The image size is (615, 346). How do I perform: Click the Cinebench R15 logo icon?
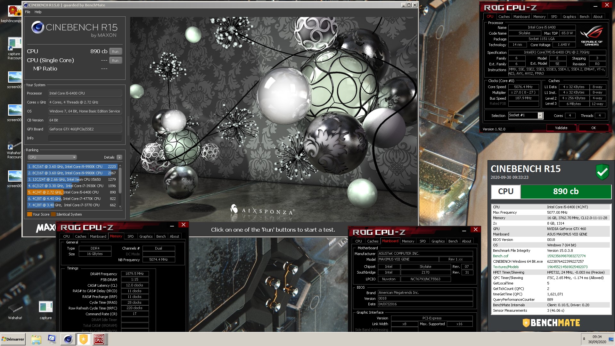click(x=38, y=27)
